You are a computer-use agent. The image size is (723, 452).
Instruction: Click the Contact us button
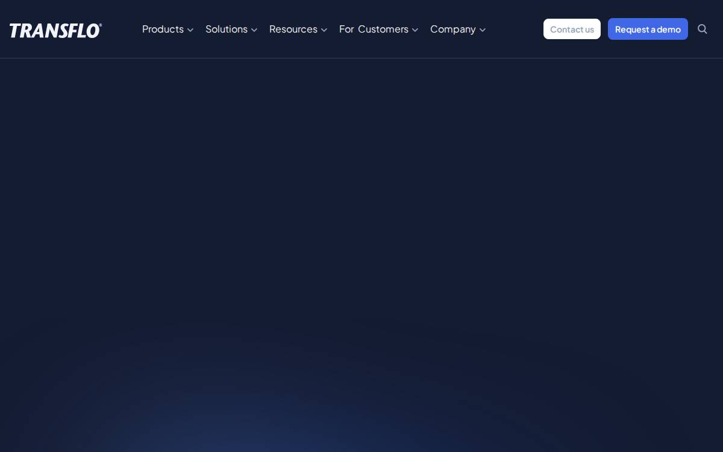(x=572, y=29)
